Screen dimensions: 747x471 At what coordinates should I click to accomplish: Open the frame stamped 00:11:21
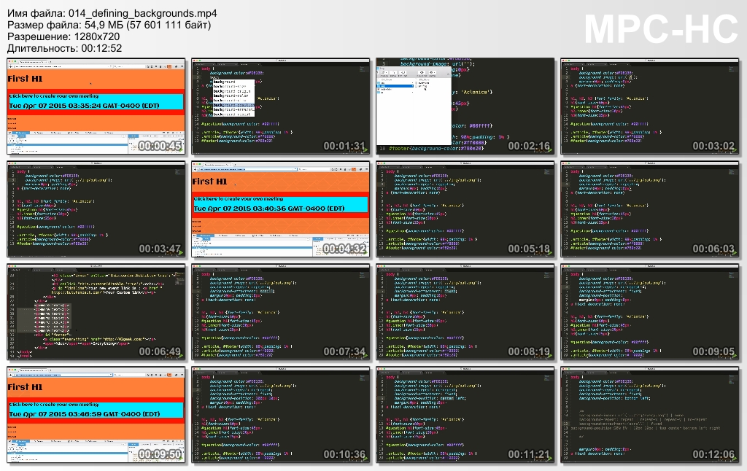click(x=465, y=416)
